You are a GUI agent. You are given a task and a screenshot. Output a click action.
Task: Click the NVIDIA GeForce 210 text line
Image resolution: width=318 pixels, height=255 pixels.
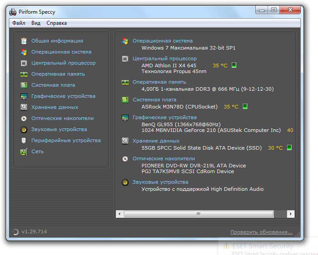coord(211,130)
